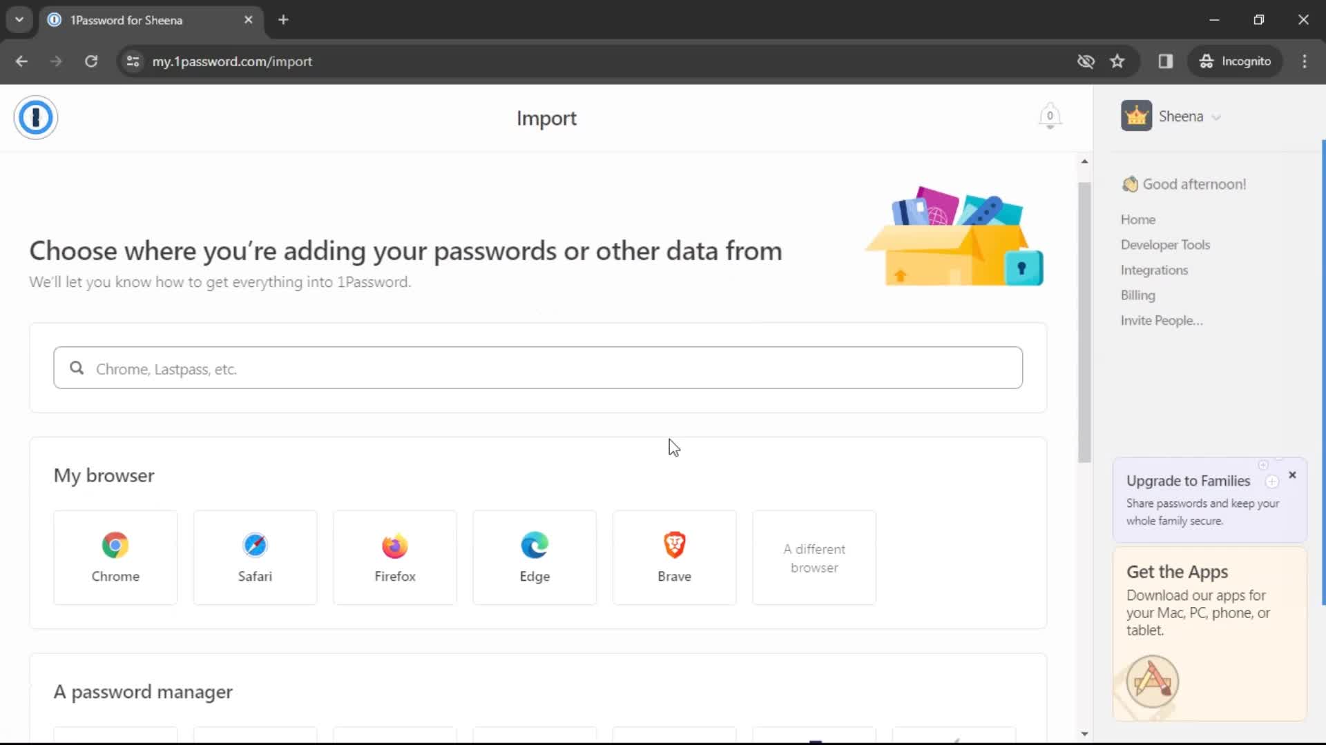Click the notification bell icon
The width and height of the screenshot is (1326, 745).
click(1049, 115)
